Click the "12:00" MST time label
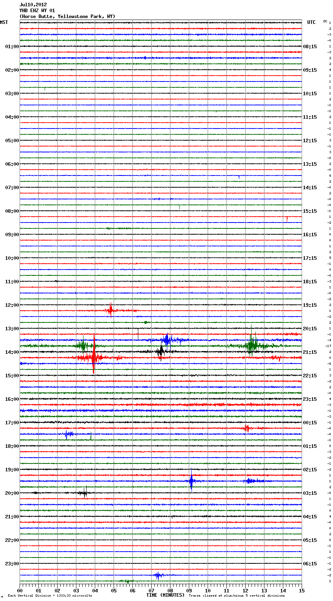The width and height of the screenshot is (333, 601). (12, 305)
